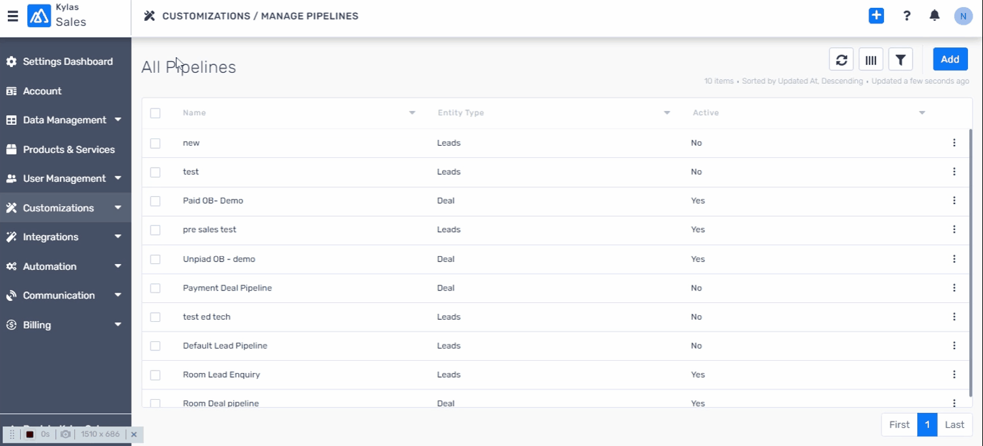Tick the checkbox for Payment Deal Pipeline
Viewport: 983px width, 446px height.
(155, 288)
